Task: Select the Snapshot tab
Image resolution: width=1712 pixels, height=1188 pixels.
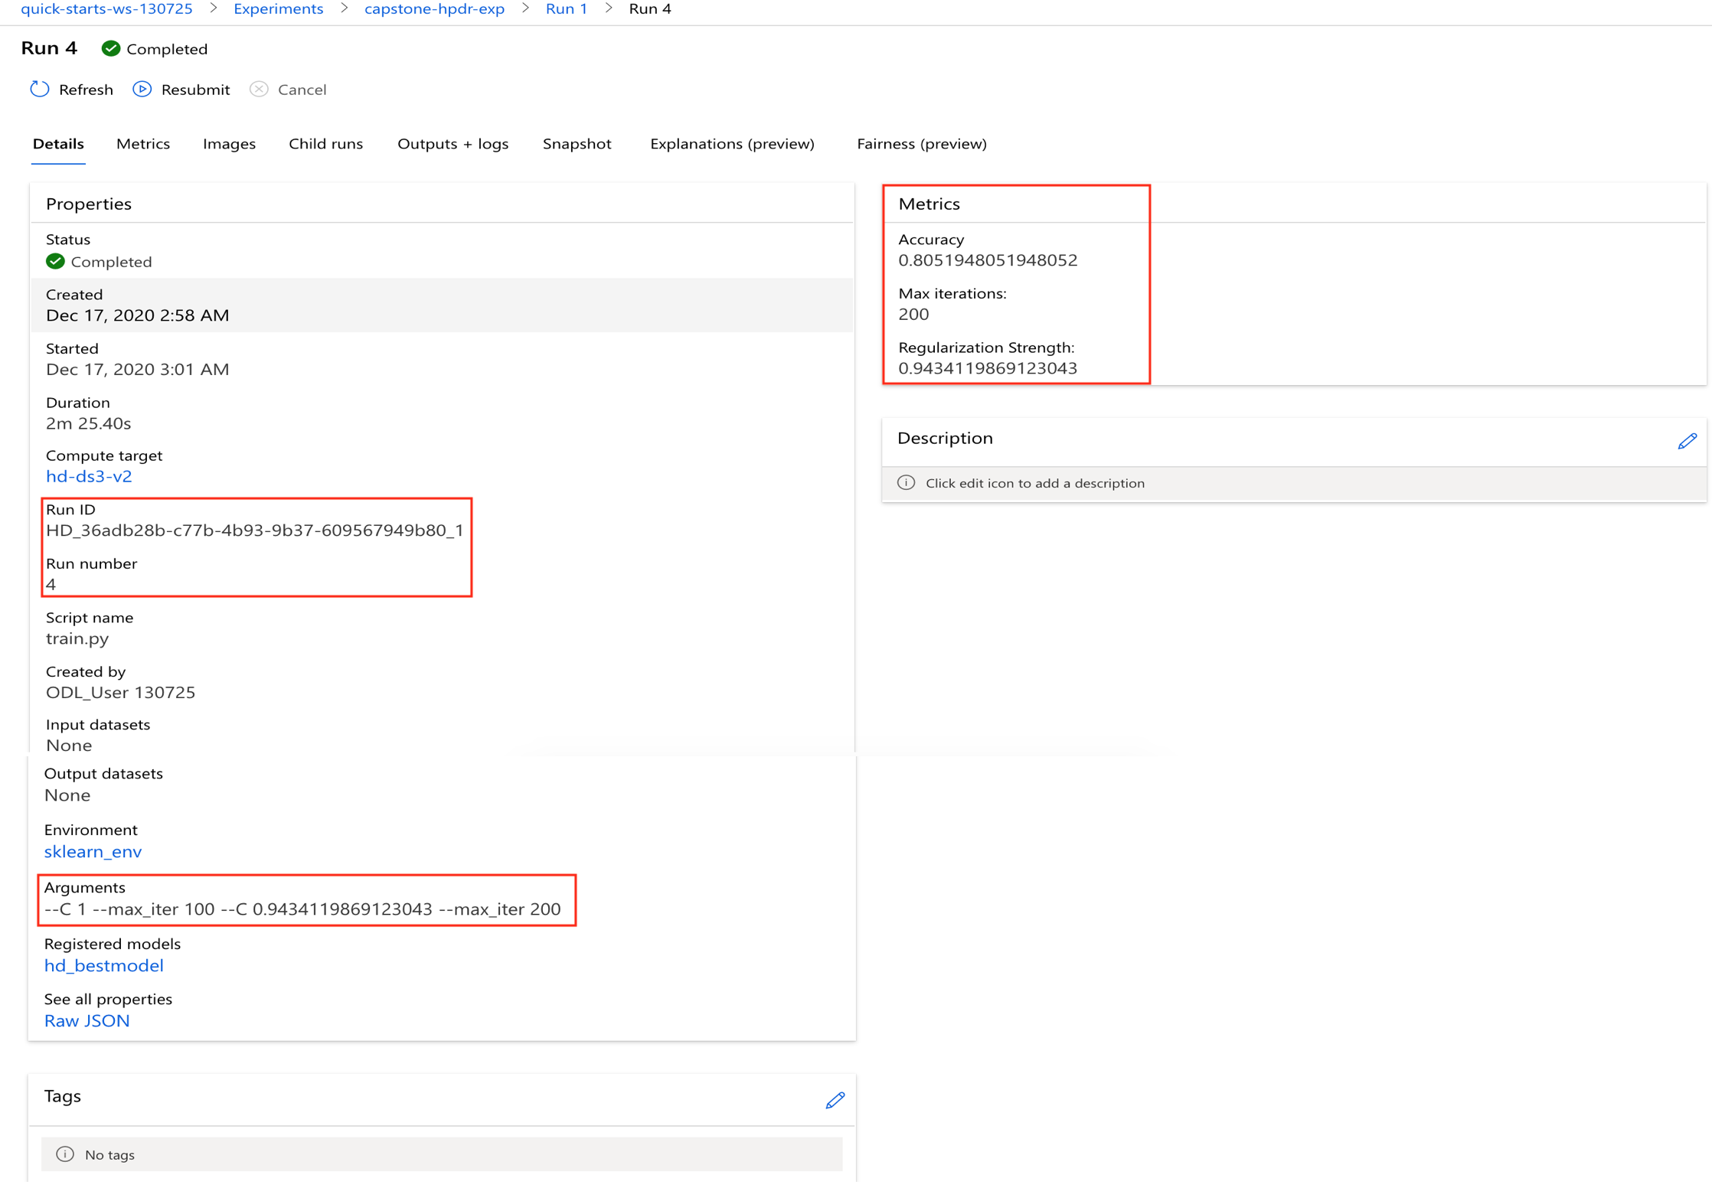Action: click(x=577, y=144)
